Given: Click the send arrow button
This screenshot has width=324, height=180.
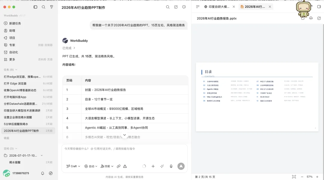Looking at the screenshot, I should coord(181,166).
